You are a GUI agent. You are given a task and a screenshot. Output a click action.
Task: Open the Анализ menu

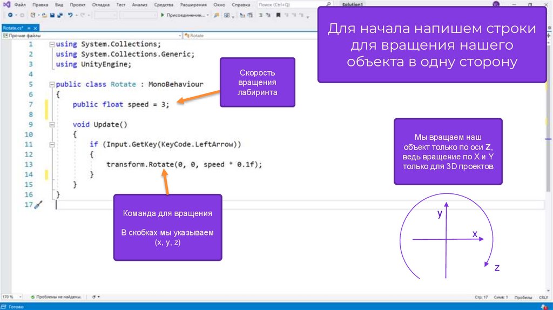coord(140,4)
